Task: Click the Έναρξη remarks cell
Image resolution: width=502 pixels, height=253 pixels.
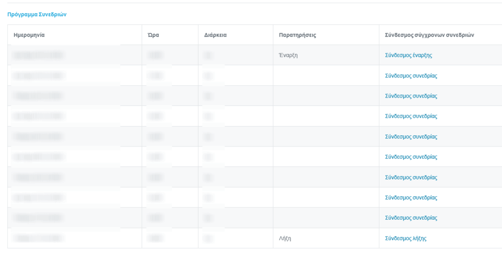Action: point(288,55)
